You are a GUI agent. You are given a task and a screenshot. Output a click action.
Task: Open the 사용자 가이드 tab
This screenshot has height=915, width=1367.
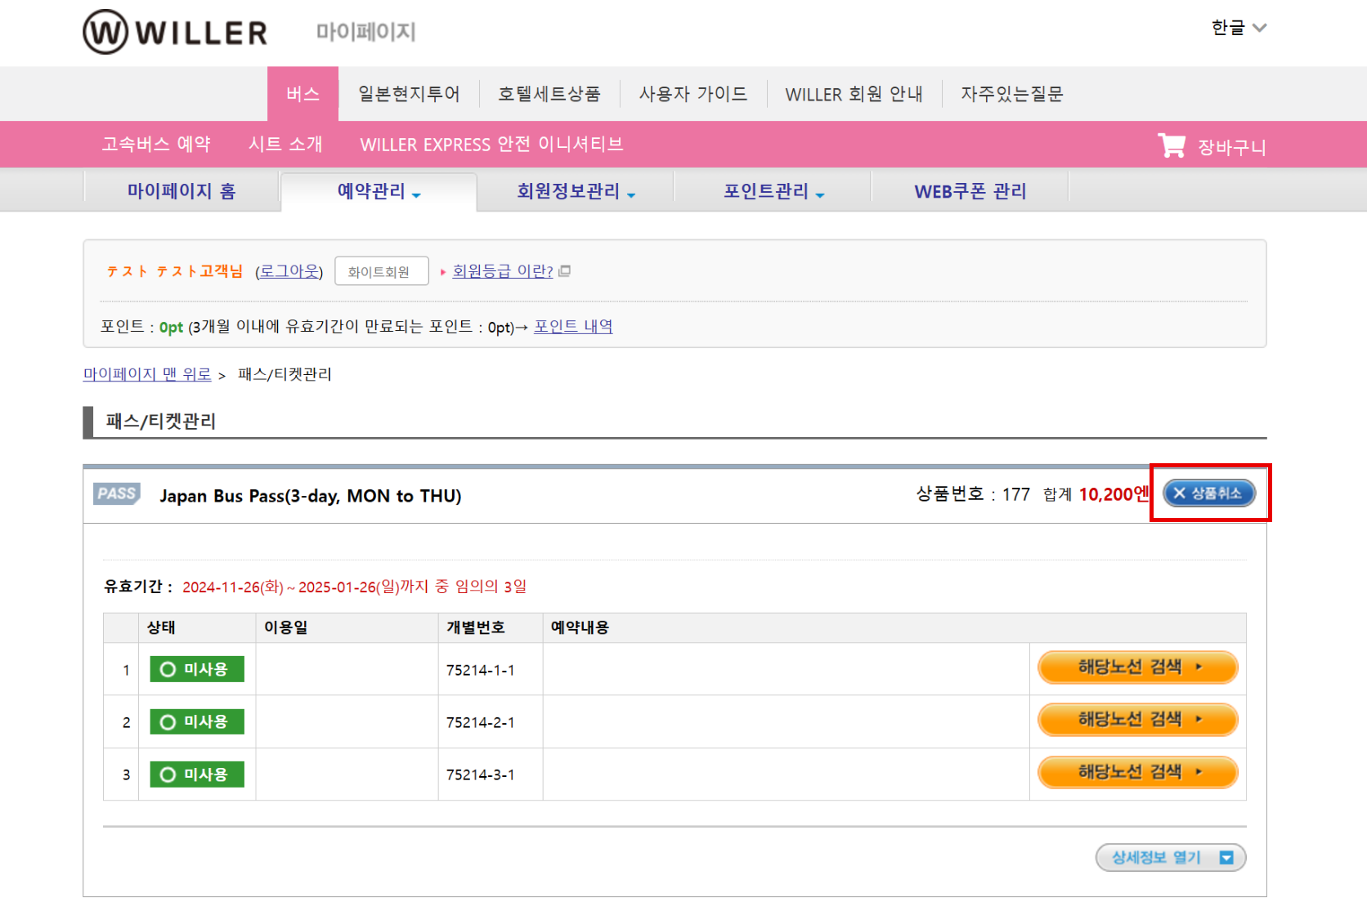coord(693,94)
